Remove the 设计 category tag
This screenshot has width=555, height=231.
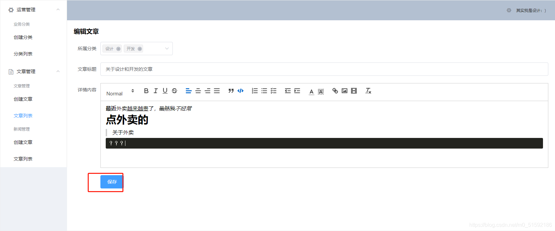click(x=118, y=49)
